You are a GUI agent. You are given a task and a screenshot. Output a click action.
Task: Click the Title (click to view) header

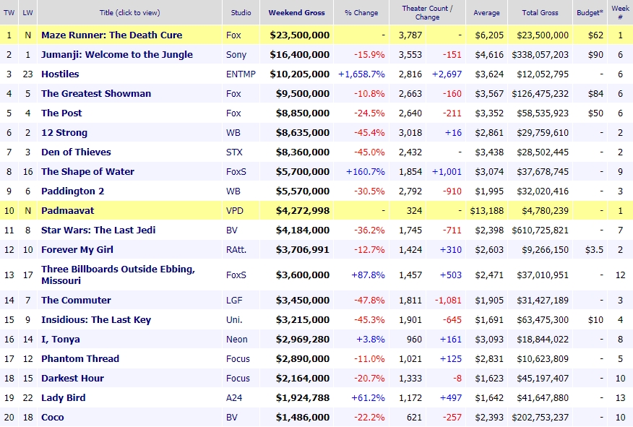click(129, 12)
